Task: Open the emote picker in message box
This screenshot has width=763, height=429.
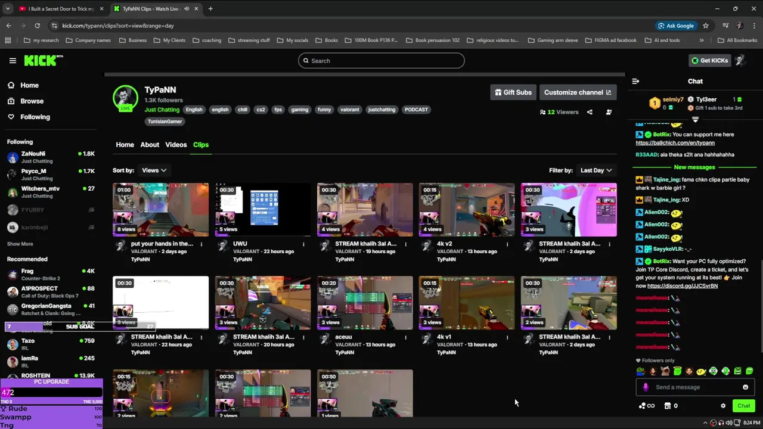Action: pos(745,387)
